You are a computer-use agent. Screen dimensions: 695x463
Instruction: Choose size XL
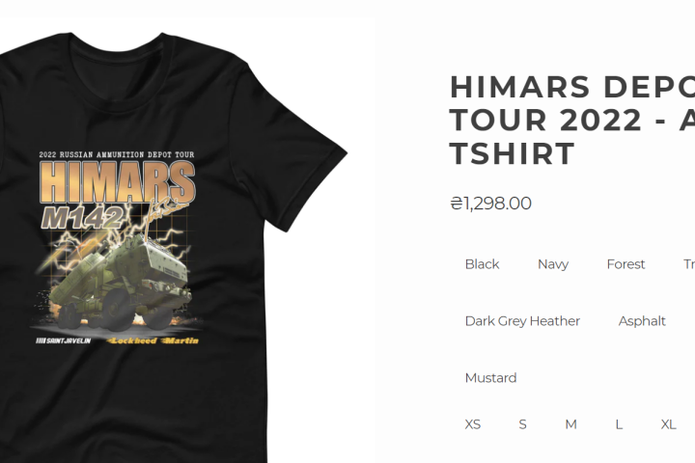(668, 424)
